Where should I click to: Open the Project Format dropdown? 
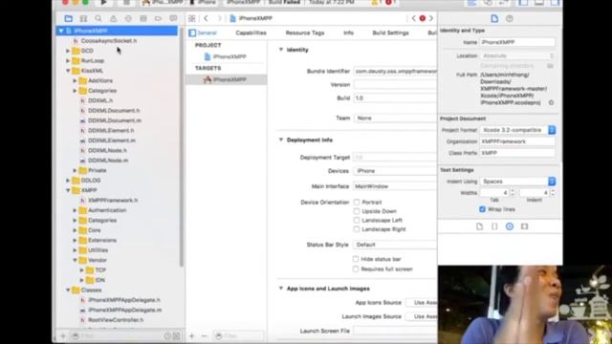click(x=518, y=130)
